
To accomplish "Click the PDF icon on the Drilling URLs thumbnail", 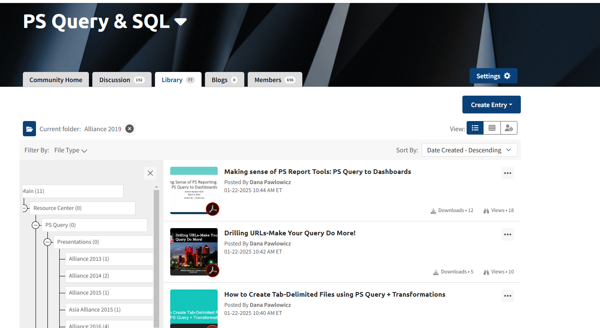I will pyautogui.click(x=213, y=270).
